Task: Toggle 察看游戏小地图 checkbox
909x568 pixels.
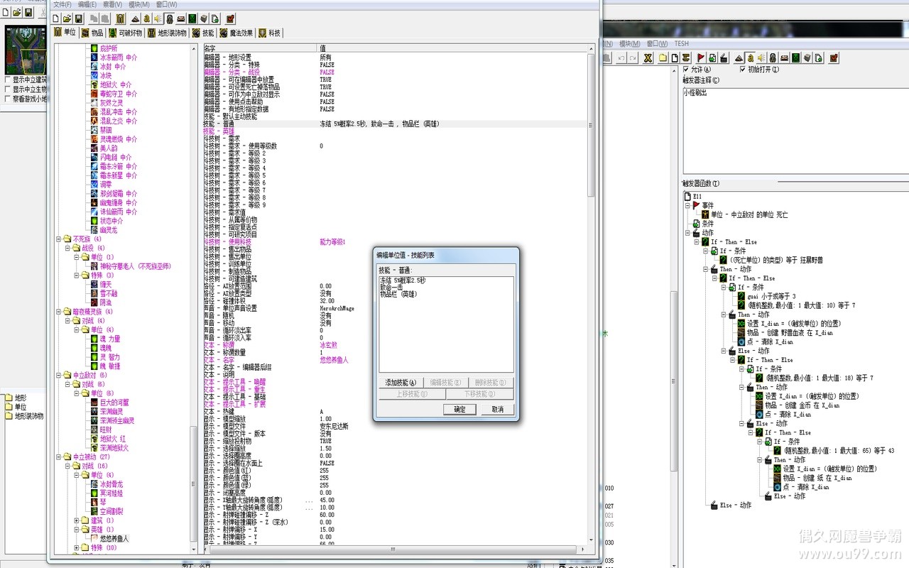Action: coord(8,99)
